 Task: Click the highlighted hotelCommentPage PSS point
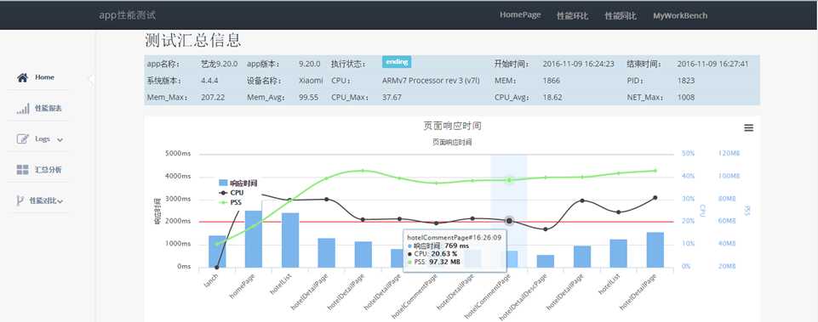point(509,180)
